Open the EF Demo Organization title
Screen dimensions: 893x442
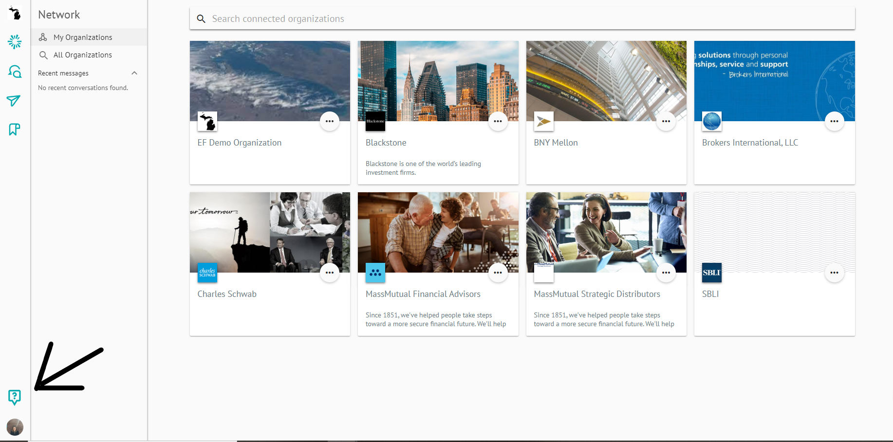[x=240, y=143]
